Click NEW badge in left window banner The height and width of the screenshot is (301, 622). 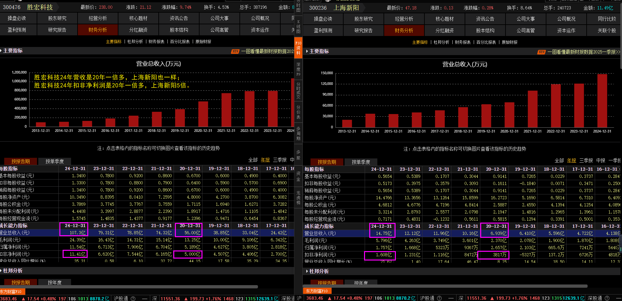coord(236,51)
